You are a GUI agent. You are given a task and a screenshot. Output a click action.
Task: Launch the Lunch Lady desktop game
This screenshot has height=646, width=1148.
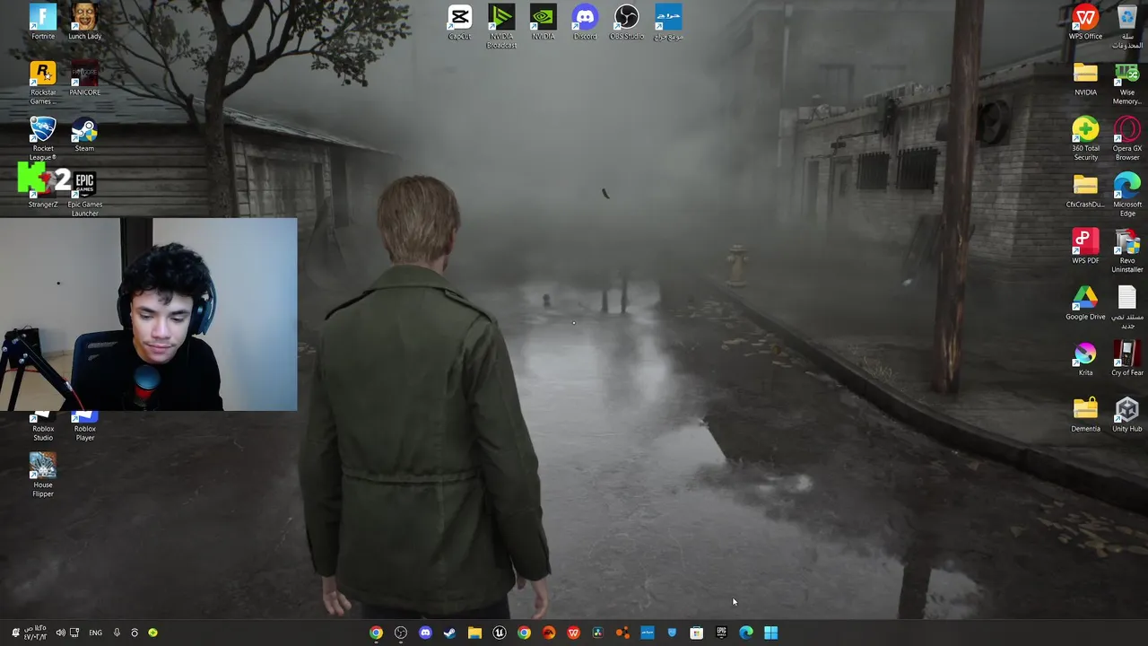tap(84, 22)
